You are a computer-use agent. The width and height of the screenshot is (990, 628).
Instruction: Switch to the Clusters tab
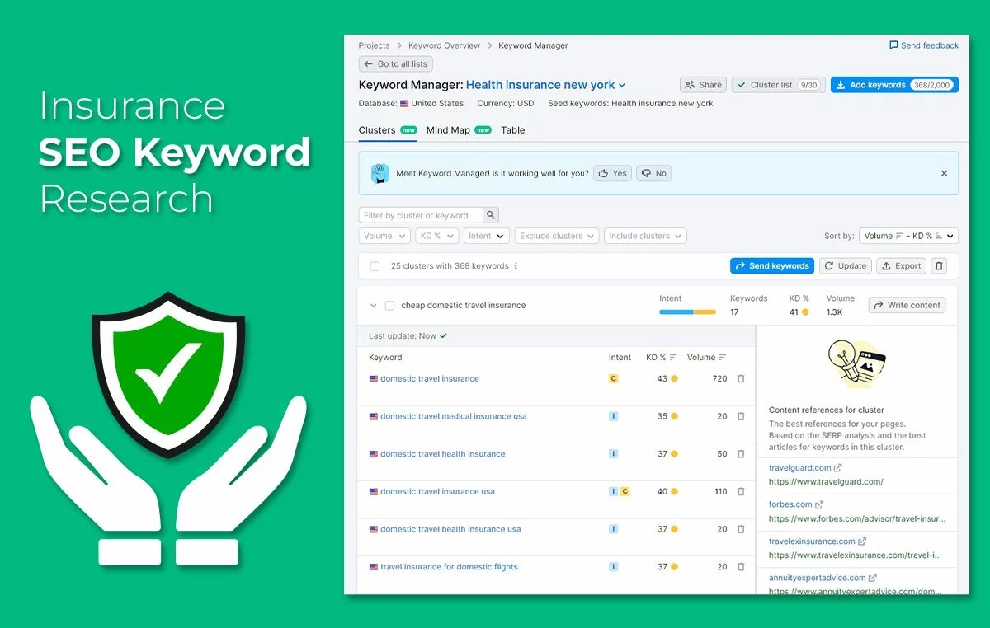click(x=388, y=130)
